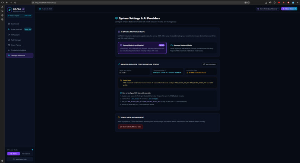Image resolution: width=300 pixels, height=163 pixels.
Task: Bookmark the page with the star icon
Action: tap(248, 3)
